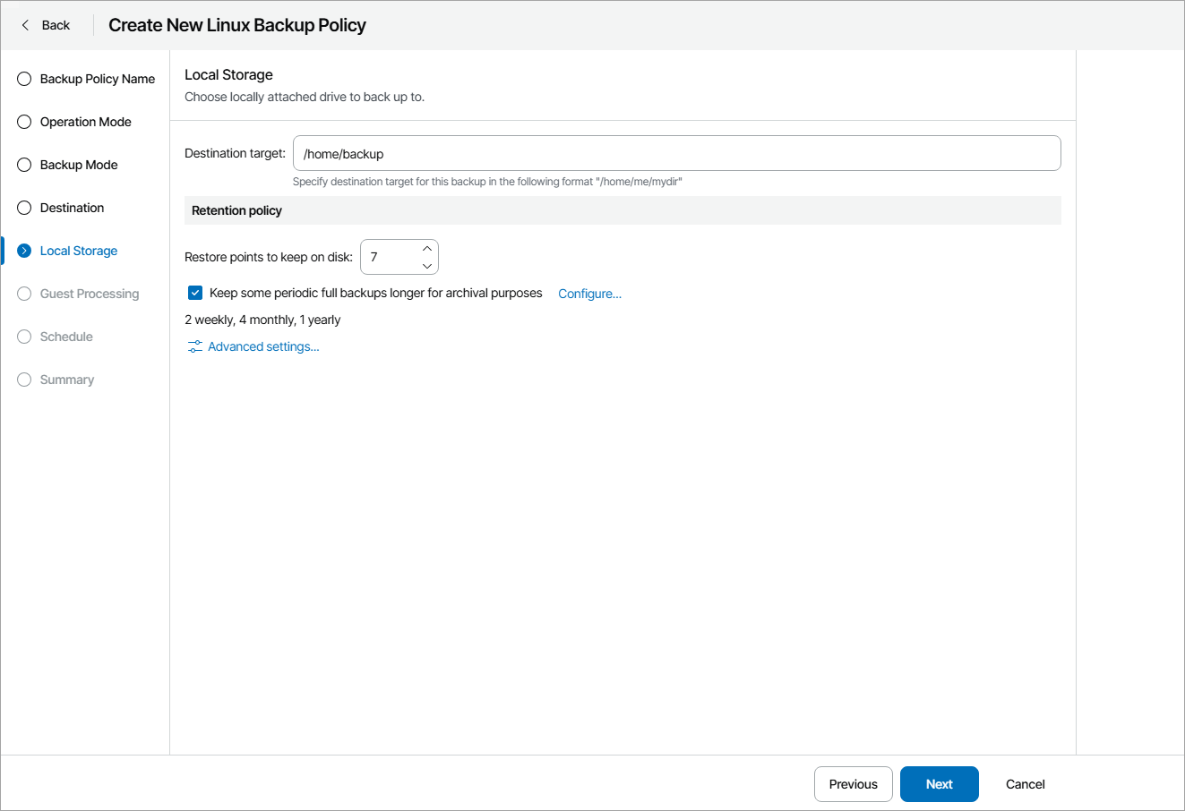
Task: Go to the Guest Processing step
Action: (x=90, y=294)
